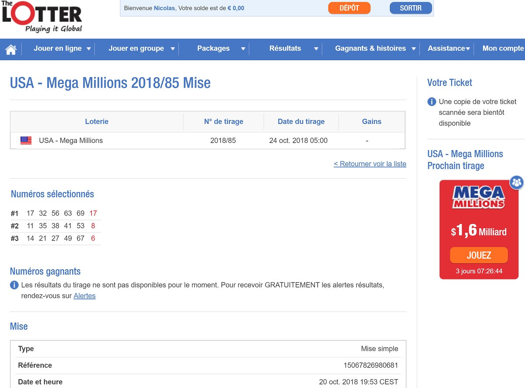Click the home icon in navigation bar
The height and width of the screenshot is (388, 525).
point(11,49)
